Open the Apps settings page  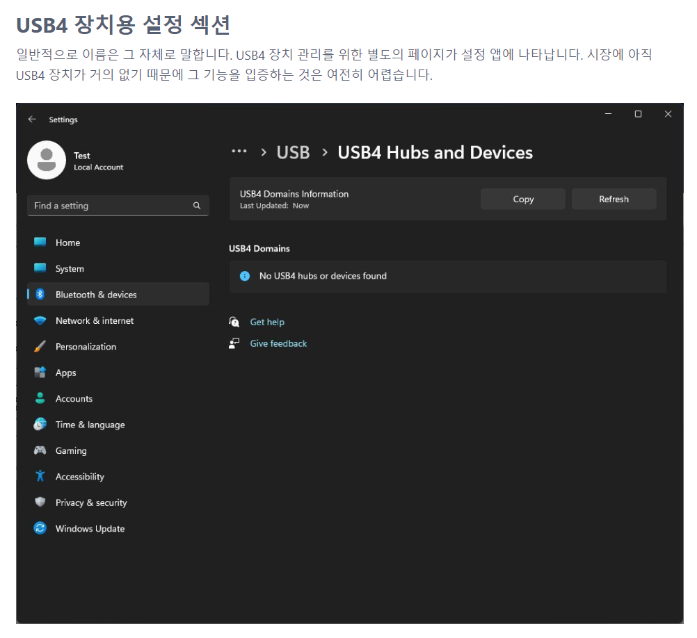[x=118, y=372]
